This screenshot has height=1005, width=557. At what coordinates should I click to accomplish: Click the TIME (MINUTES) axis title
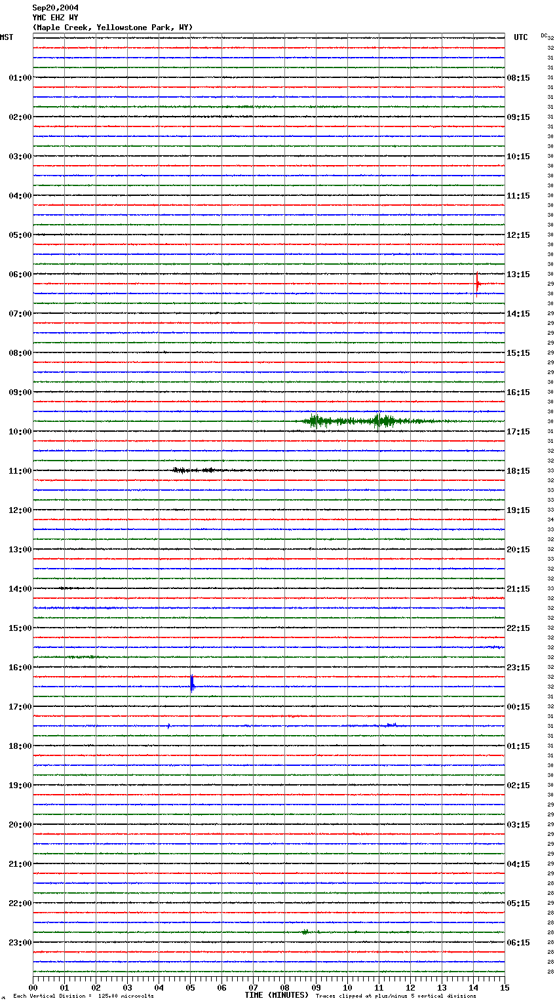[277, 995]
